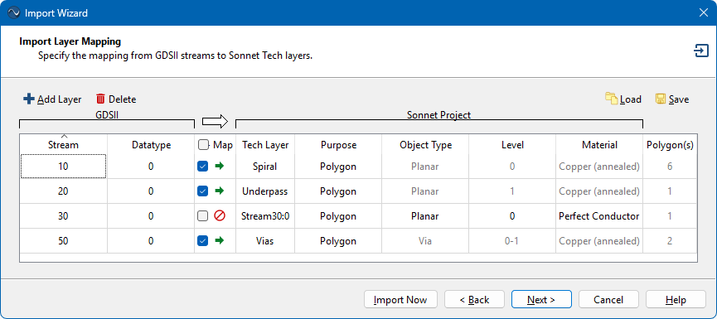
Task: Sort by the Stream column header
Action: pos(64,144)
